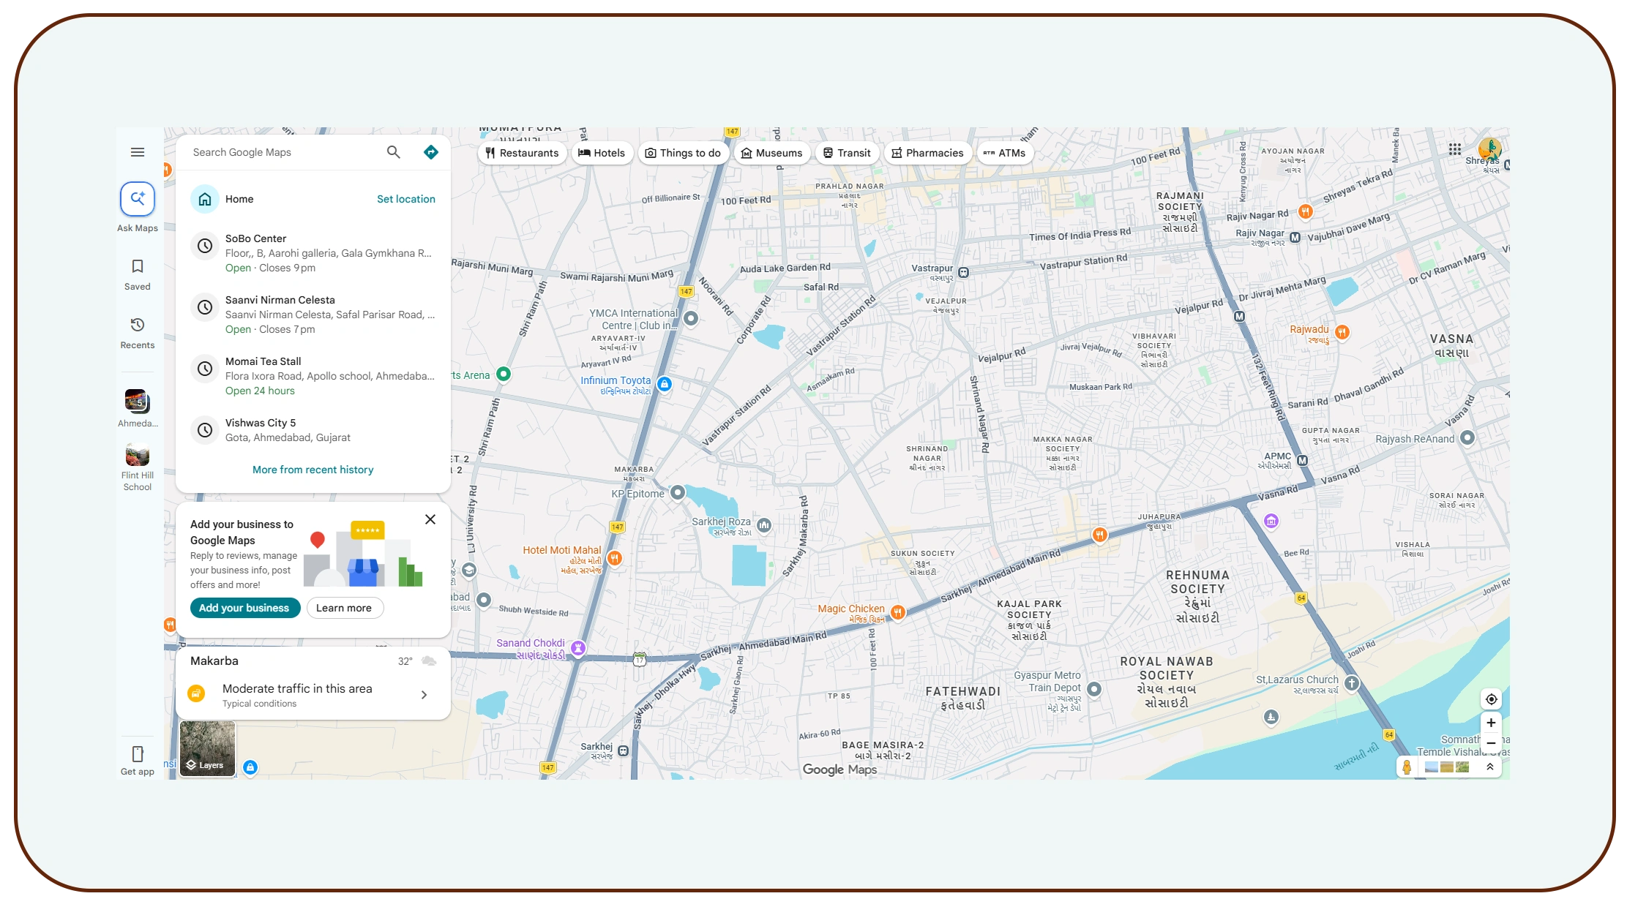Click the Learn more button
Viewport: 1627px width, 907px height.
(x=344, y=608)
